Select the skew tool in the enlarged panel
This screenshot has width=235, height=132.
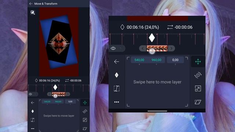coord(198,102)
